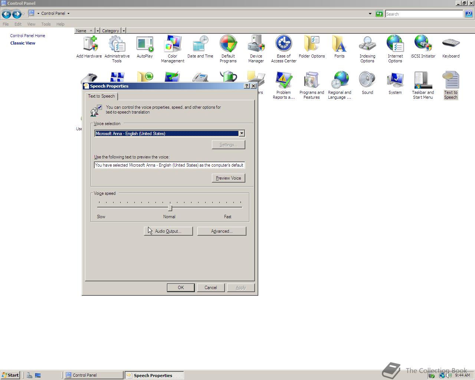Viewport: 475px width, 380px height.
Task: Open Ease of Access Center
Action: (284, 49)
